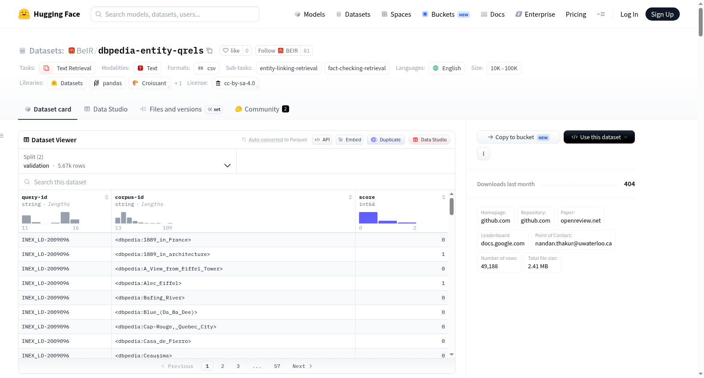The height and width of the screenshot is (378, 704).
Task: Open the Community tab
Action: pos(262,109)
